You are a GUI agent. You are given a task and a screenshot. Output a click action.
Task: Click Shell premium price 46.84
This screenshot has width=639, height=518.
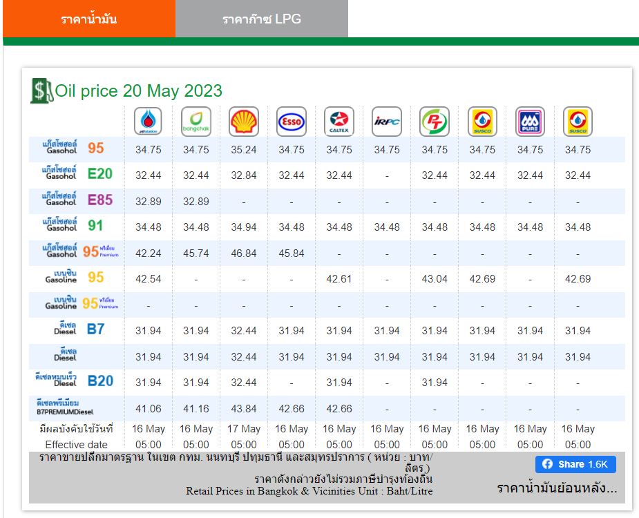[x=244, y=253]
